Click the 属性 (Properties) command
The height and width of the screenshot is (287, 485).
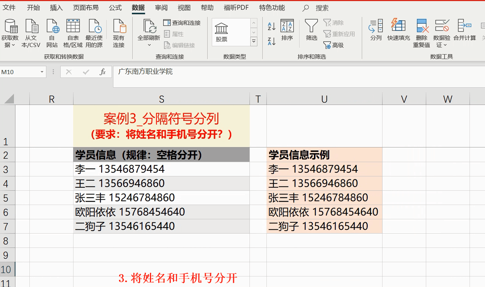point(174,34)
